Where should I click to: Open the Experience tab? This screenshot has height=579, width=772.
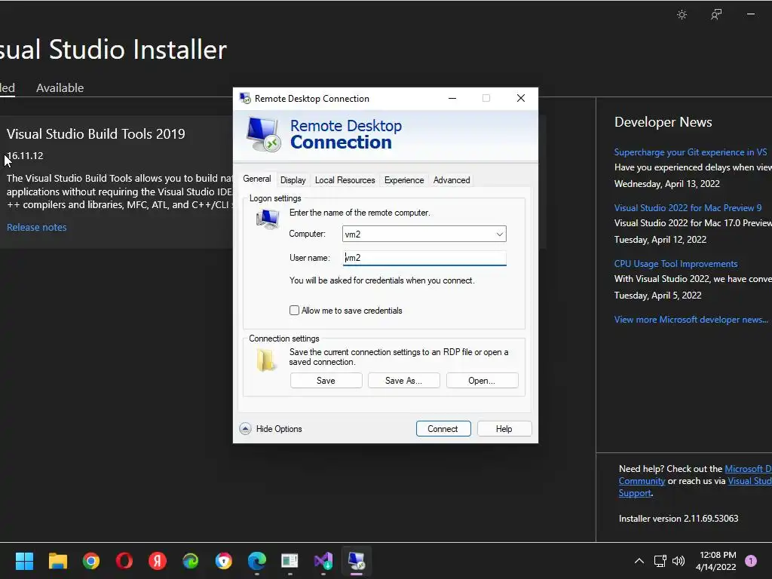[x=404, y=180]
